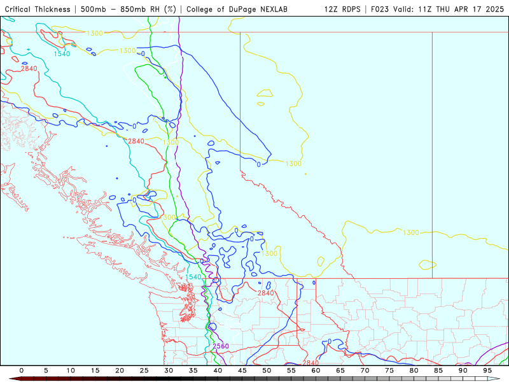509x382 pixels.
Task: Click the "60" humidity scale label
Action: click(316, 371)
